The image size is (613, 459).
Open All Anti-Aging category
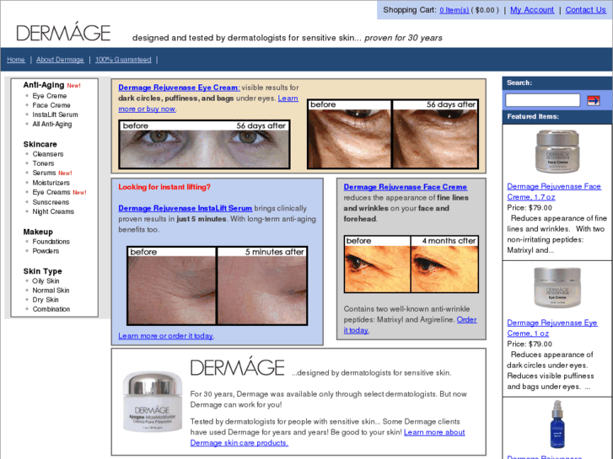pos(52,124)
